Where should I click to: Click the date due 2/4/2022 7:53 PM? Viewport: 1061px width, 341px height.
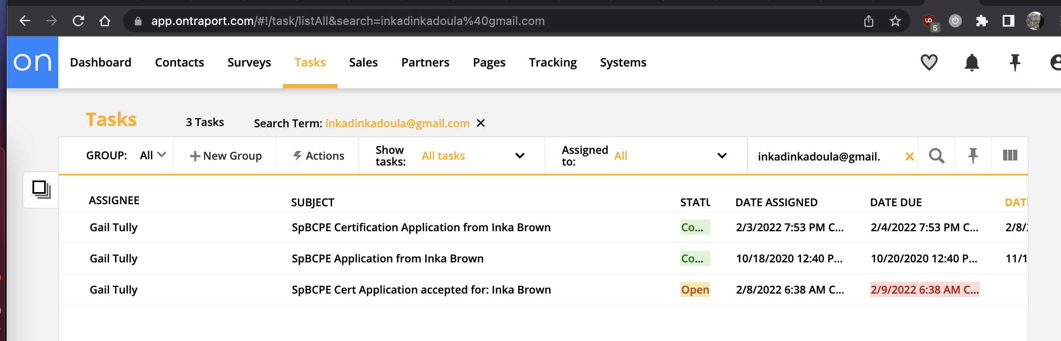(925, 227)
